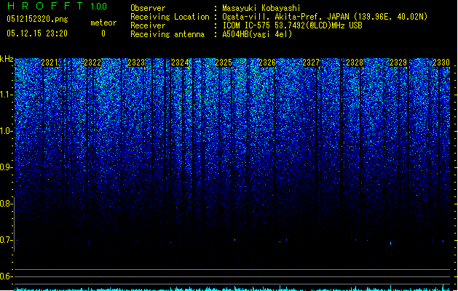Click the 2327 time marker
The width and height of the screenshot is (458, 291).
pos(311,63)
